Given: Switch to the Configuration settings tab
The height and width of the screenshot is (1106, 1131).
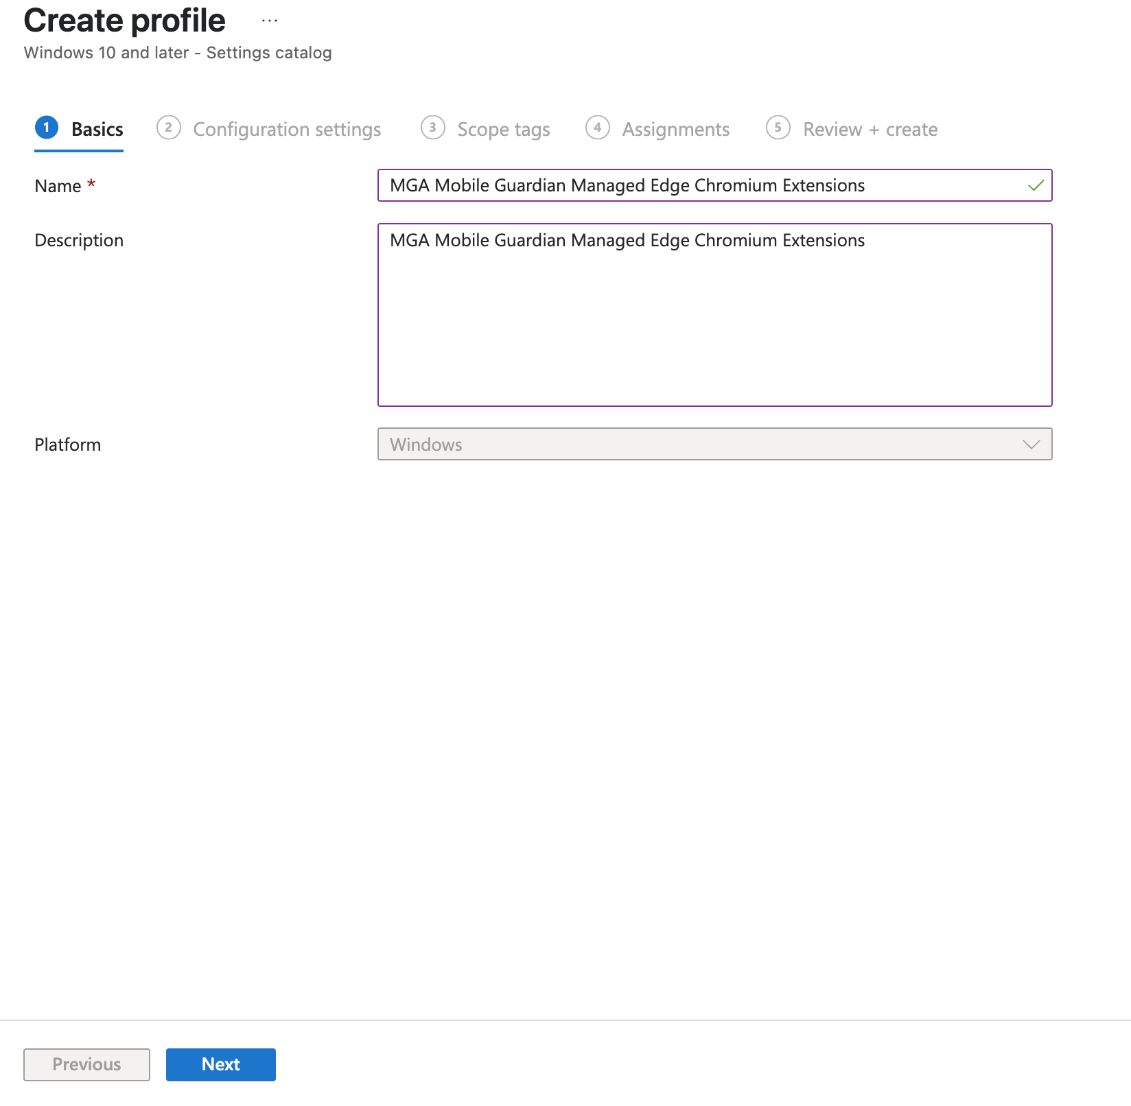Looking at the screenshot, I should (287, 129).
